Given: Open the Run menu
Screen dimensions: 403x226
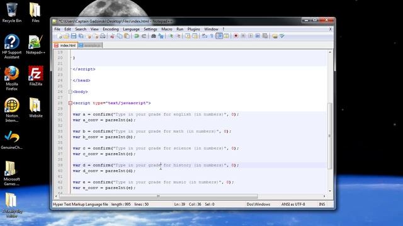Looking at the screenshot, I should pos(179,30).
